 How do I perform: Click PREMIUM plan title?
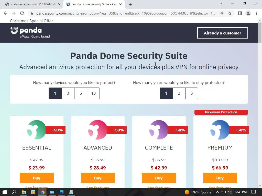tap(220, 148)
